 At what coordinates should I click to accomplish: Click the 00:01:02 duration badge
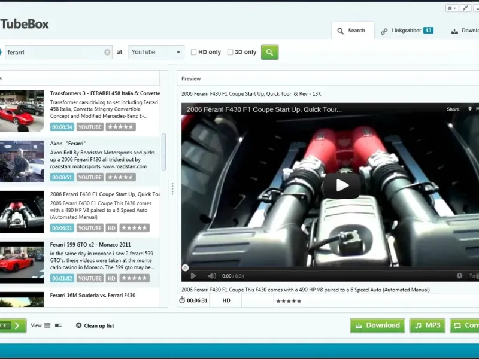[62, 278]
